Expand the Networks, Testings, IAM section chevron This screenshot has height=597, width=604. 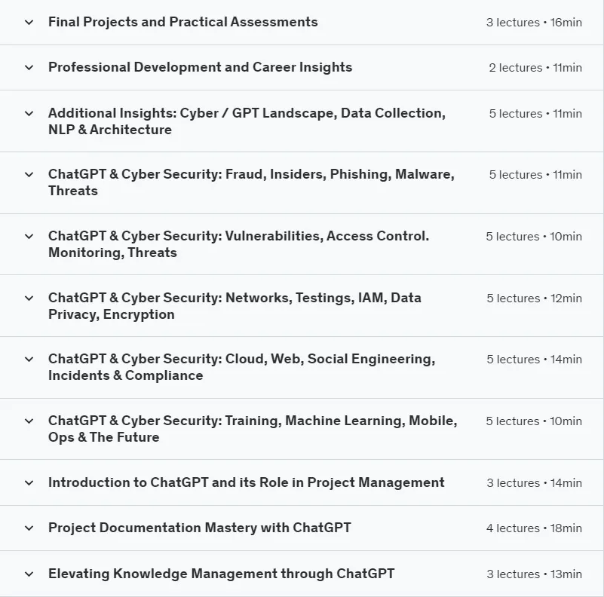(x=29, y=298)
